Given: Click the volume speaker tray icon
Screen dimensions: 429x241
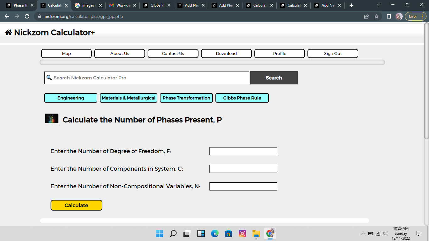Looking at the screenshot, I should click(386, 233).
